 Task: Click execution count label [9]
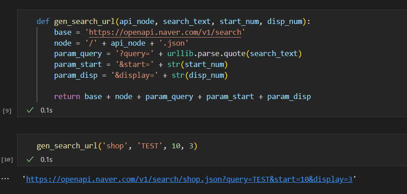coord(7,111)
